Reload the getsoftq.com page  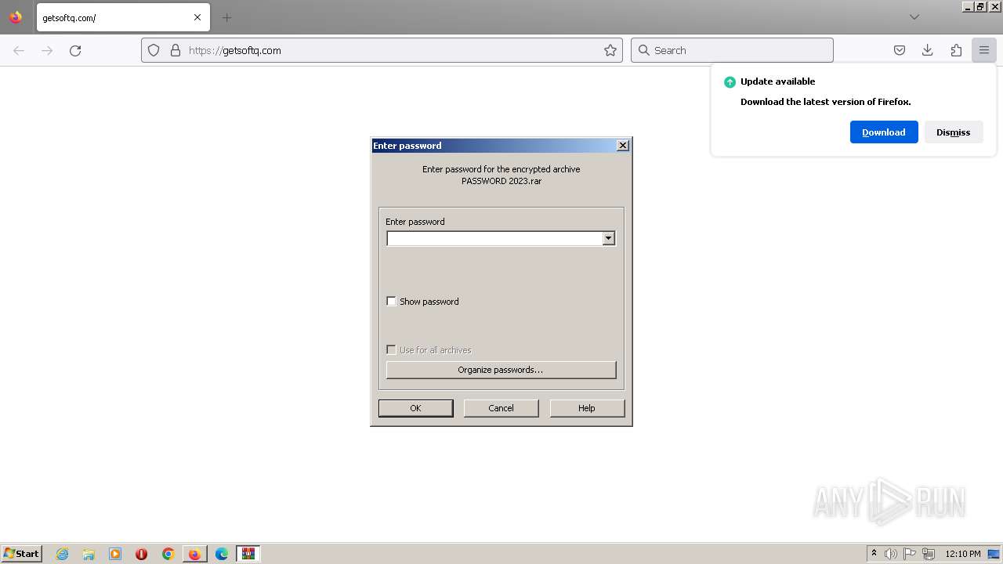click(75, 50)
